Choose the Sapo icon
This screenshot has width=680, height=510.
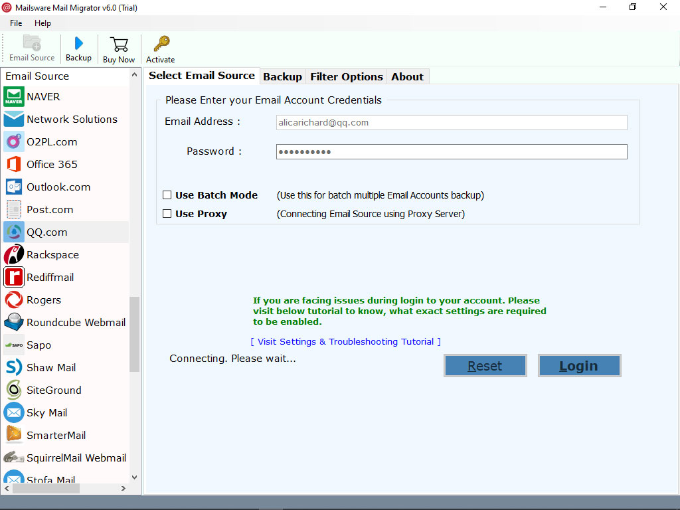(14, 345)
